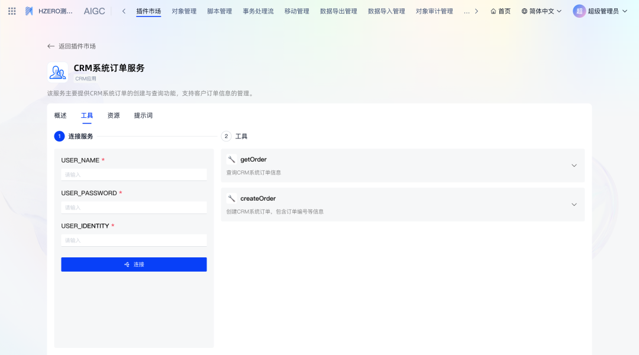Open the app grid launcher icon
This screenshot has height=355, width=639.
[x=12, y=11]
